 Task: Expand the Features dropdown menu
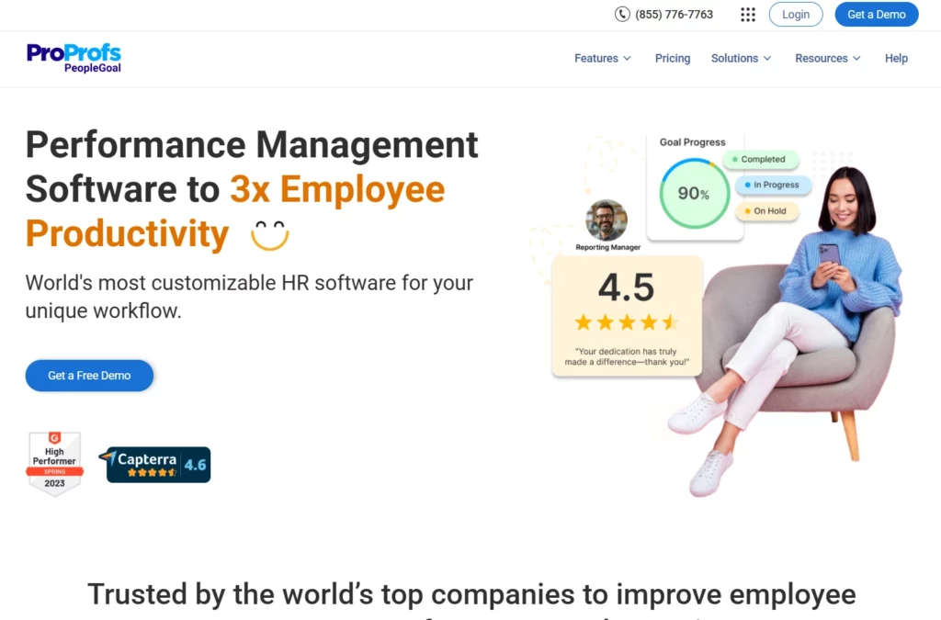603,58
